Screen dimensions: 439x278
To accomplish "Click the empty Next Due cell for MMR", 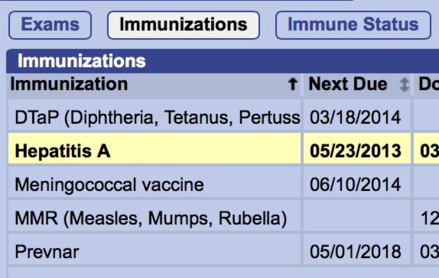I will tap(357, 218).
